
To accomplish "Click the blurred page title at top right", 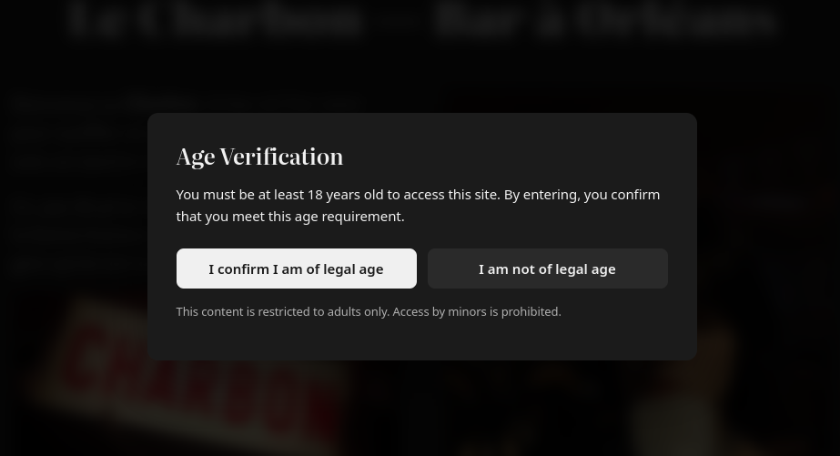I will tap(605, 20).
